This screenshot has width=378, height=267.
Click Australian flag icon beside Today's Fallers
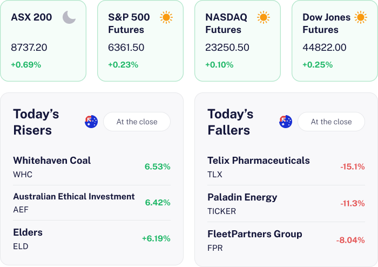pos(286,122)
